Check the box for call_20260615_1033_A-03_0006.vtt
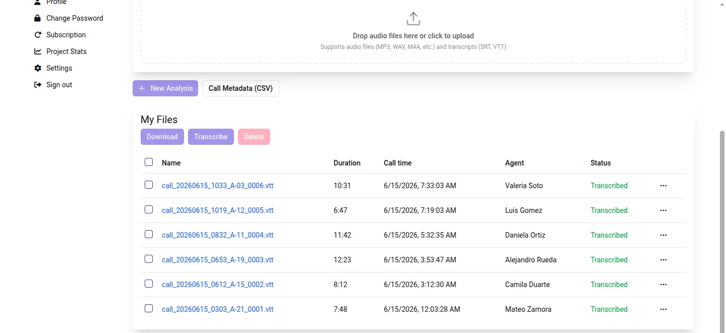Screen dimensions: 726x333 (149, 185)
